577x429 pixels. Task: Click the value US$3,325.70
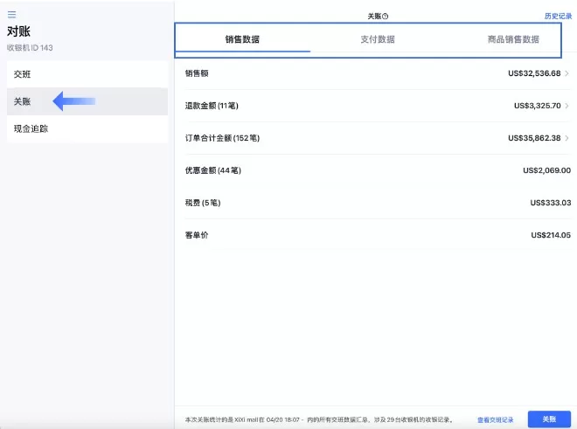click(x=538, y=106)
